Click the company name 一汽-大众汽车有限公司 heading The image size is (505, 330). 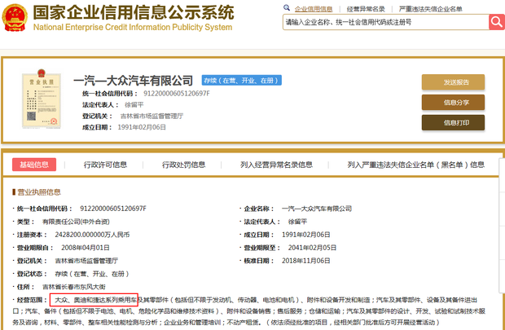(134, 81)
